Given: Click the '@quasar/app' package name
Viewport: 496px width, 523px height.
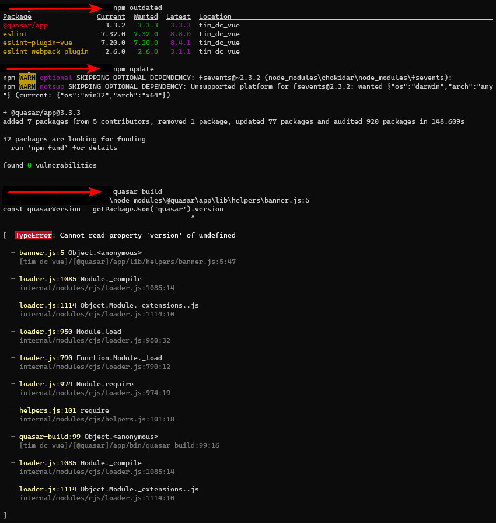Looking at the screenshot, I should coord(25,25).
